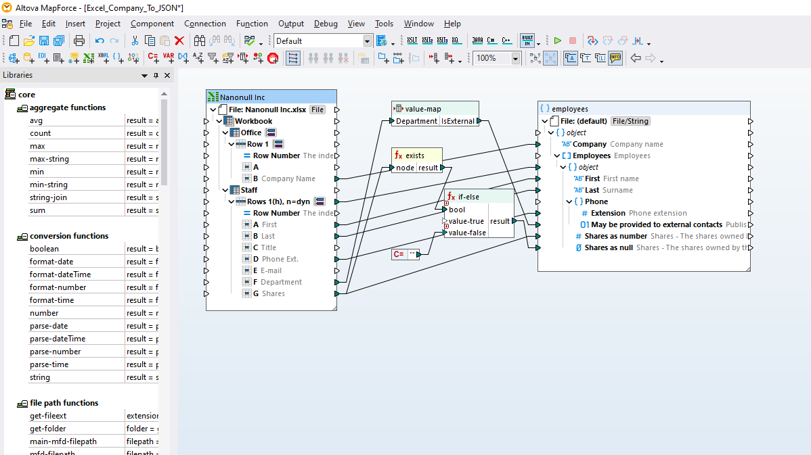This screenshot has height=455, width=811.
Task: Insert an Excel file component
Action: [89, 57]
